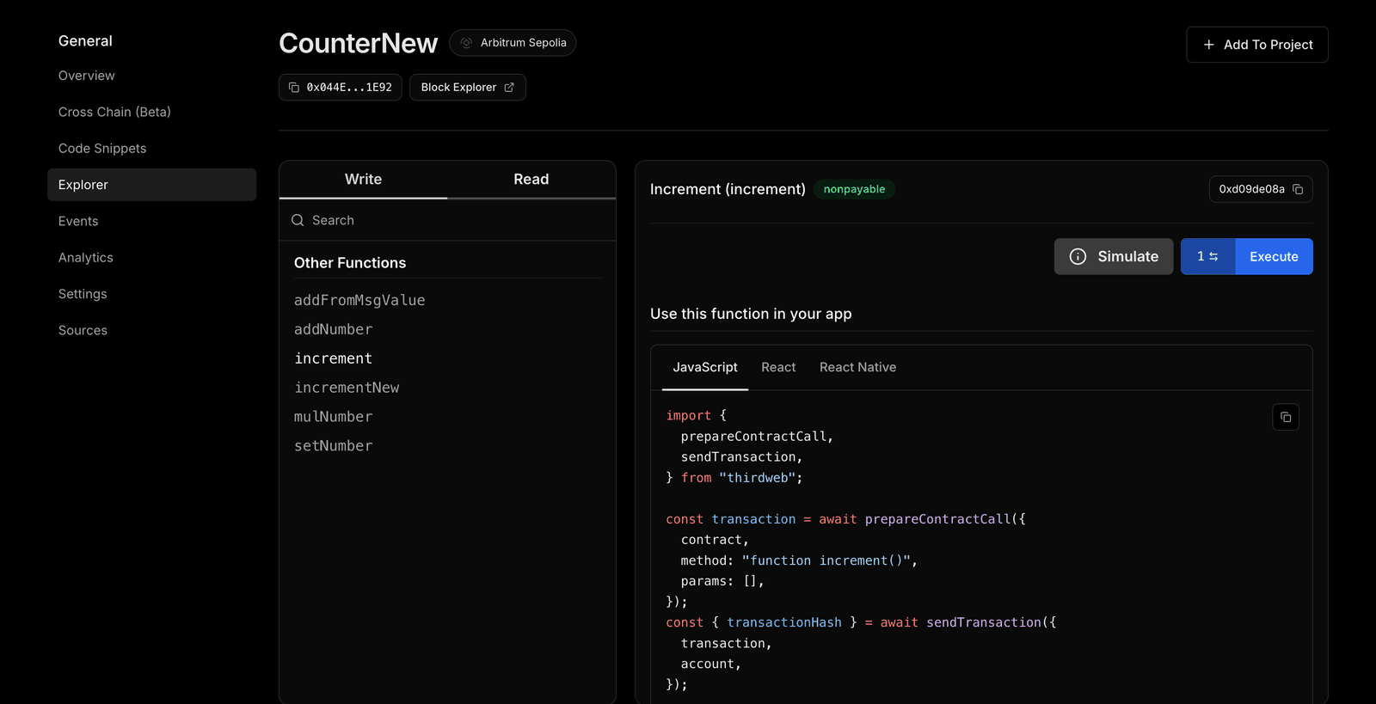
Task: Select the setNumber function
Action: pyautogui.click(x=333, y=446)
